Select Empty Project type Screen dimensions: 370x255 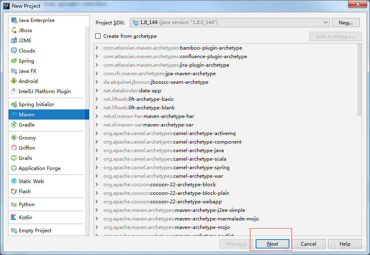click(47, 231)
